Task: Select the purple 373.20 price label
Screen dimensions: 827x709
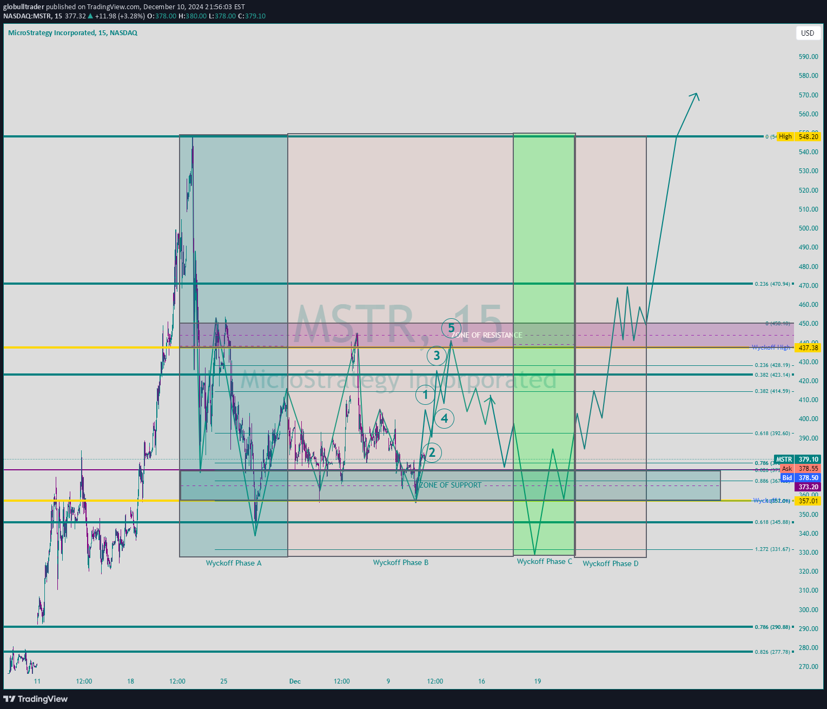Action: pyautogui.click(x=806, y=487)
